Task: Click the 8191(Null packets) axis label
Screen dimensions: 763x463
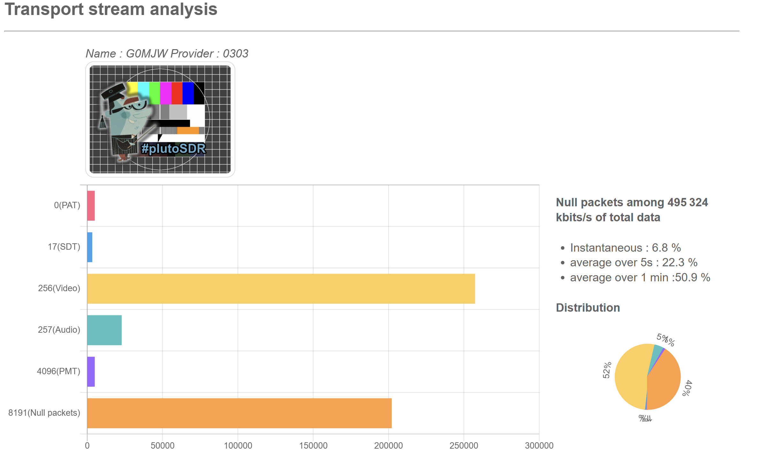Action: pos(44,413)
